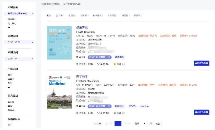Screen dimensions: 215x130
Task: Sort results by 版面费
Action: pyautogui.click(x=126, y=16)
